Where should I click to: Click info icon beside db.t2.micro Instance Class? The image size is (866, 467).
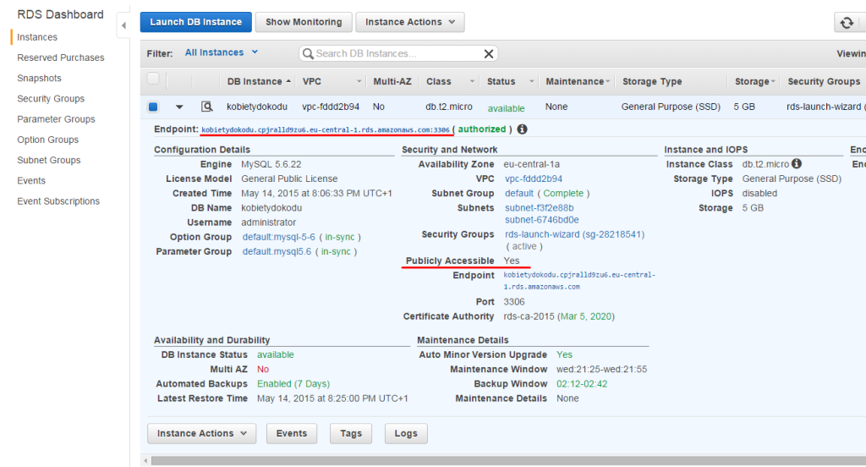click(x=797, y=163)
